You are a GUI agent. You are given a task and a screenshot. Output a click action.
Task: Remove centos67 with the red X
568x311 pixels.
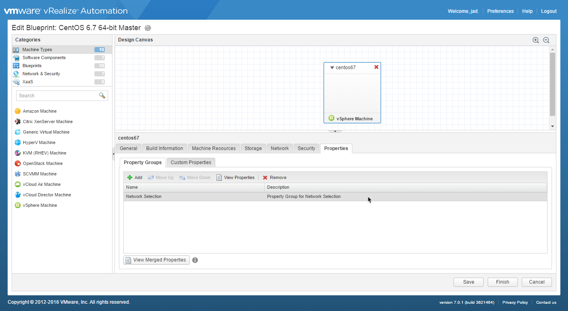click(376, 67)
